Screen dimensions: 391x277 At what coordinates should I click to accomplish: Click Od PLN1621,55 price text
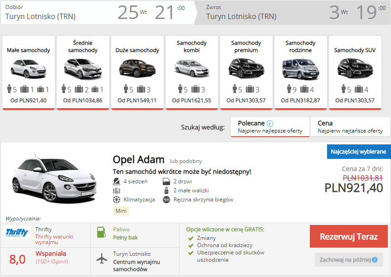pos(191,100)
